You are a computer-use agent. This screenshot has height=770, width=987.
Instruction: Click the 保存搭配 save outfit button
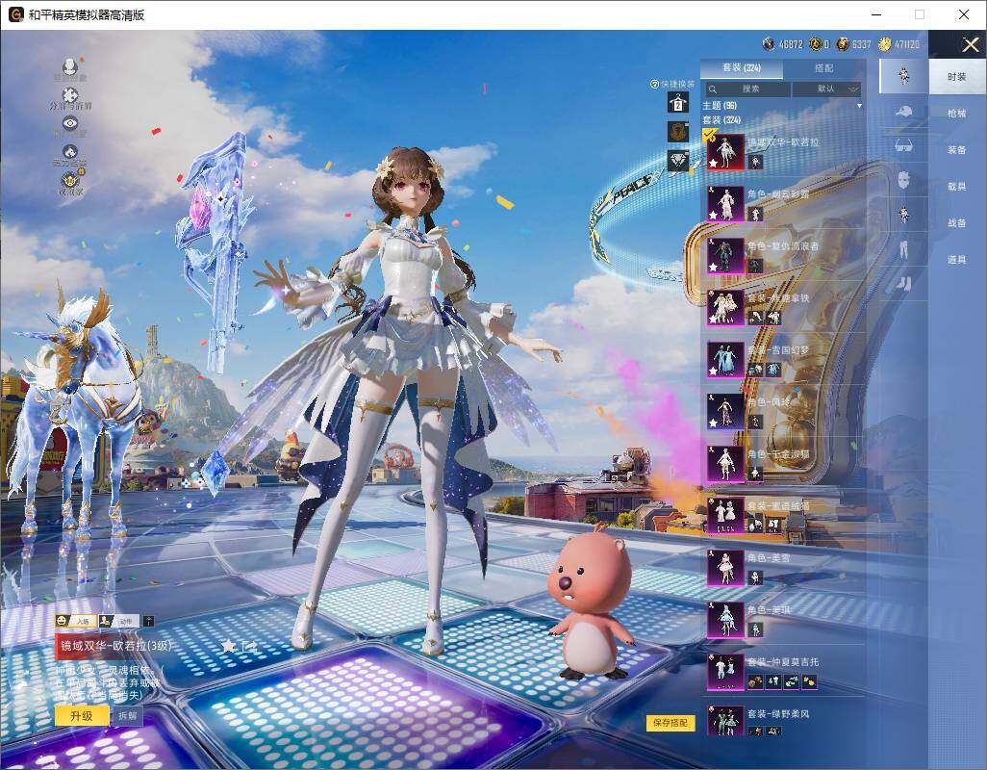[x=670, y=722]
